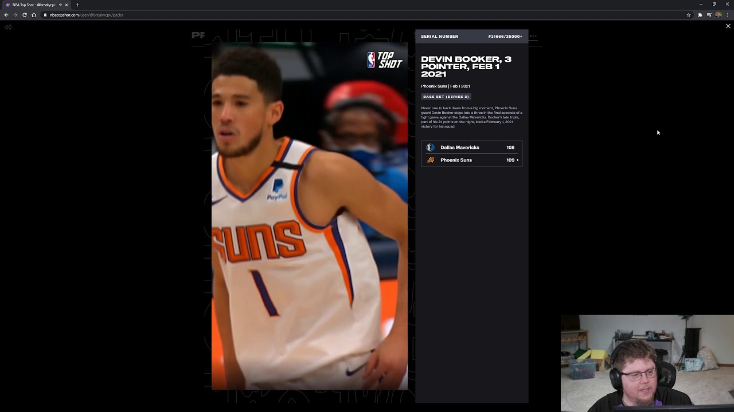This screenshot has width=734, height=412.
Task: Click the webcam overlay in the corner
Action: tap(647, 363)
